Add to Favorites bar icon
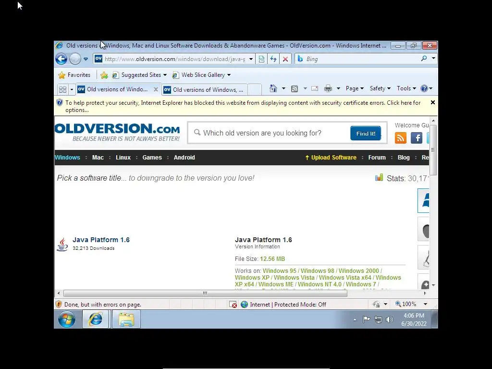492x369 pixels. [104, 75]
